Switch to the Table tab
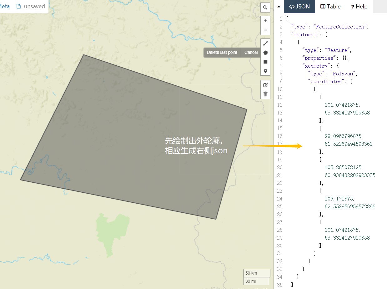Viewport: 387px width, 289px height. tap(330, 6)
